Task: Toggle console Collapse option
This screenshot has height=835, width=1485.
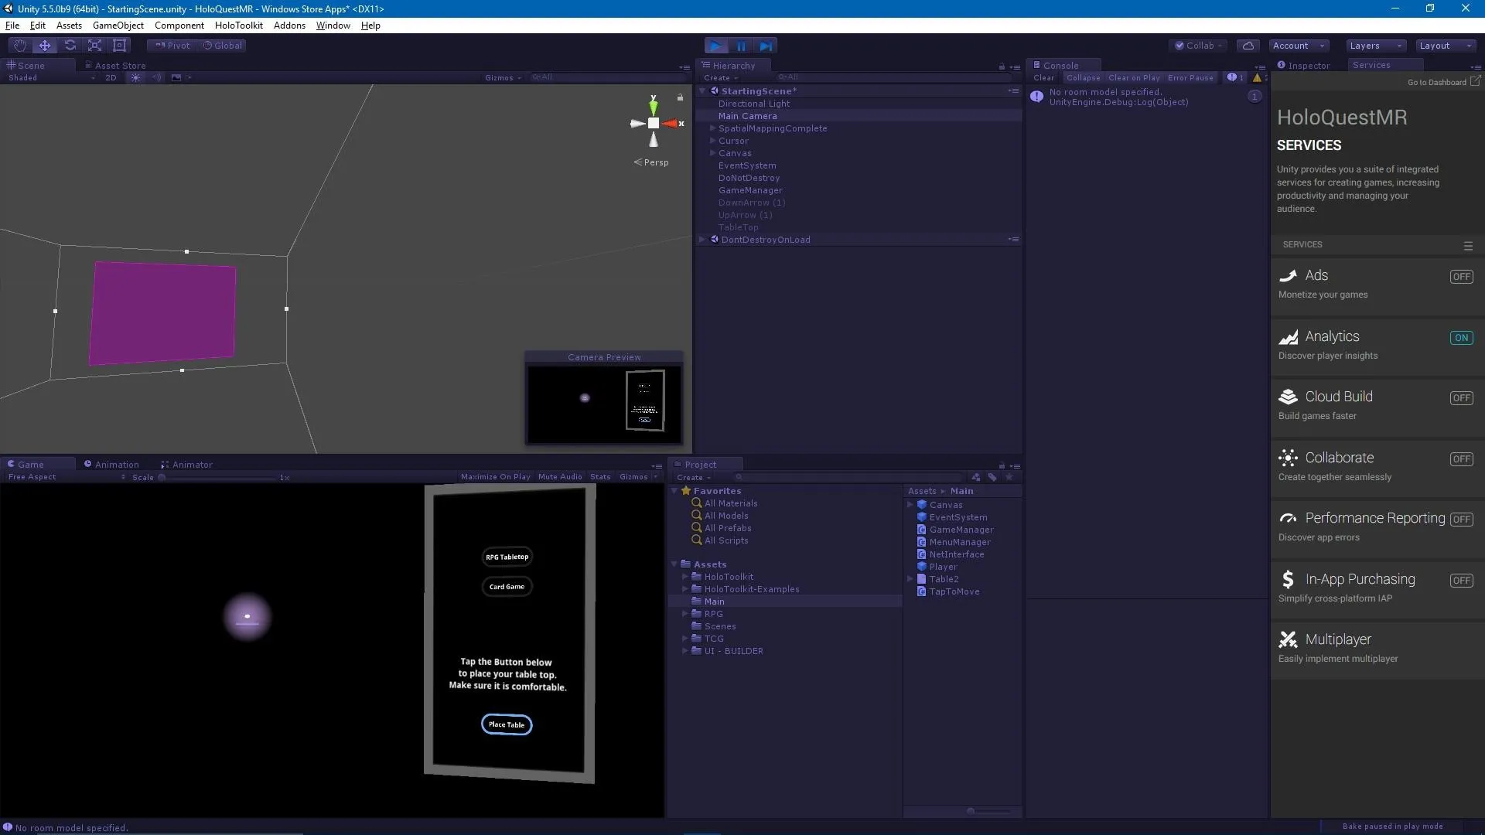Action: point(1083,77)
